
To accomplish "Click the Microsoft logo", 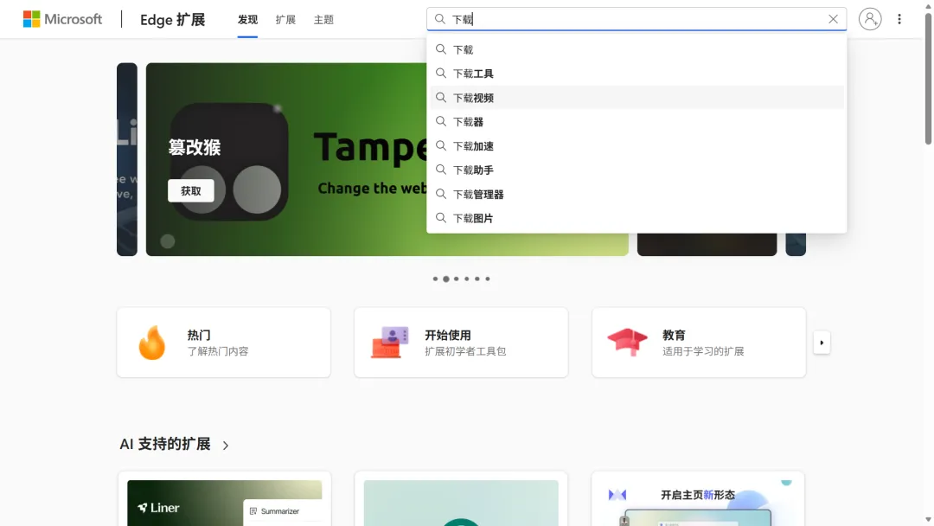I will pyautogui.click(x=62, y=19).
